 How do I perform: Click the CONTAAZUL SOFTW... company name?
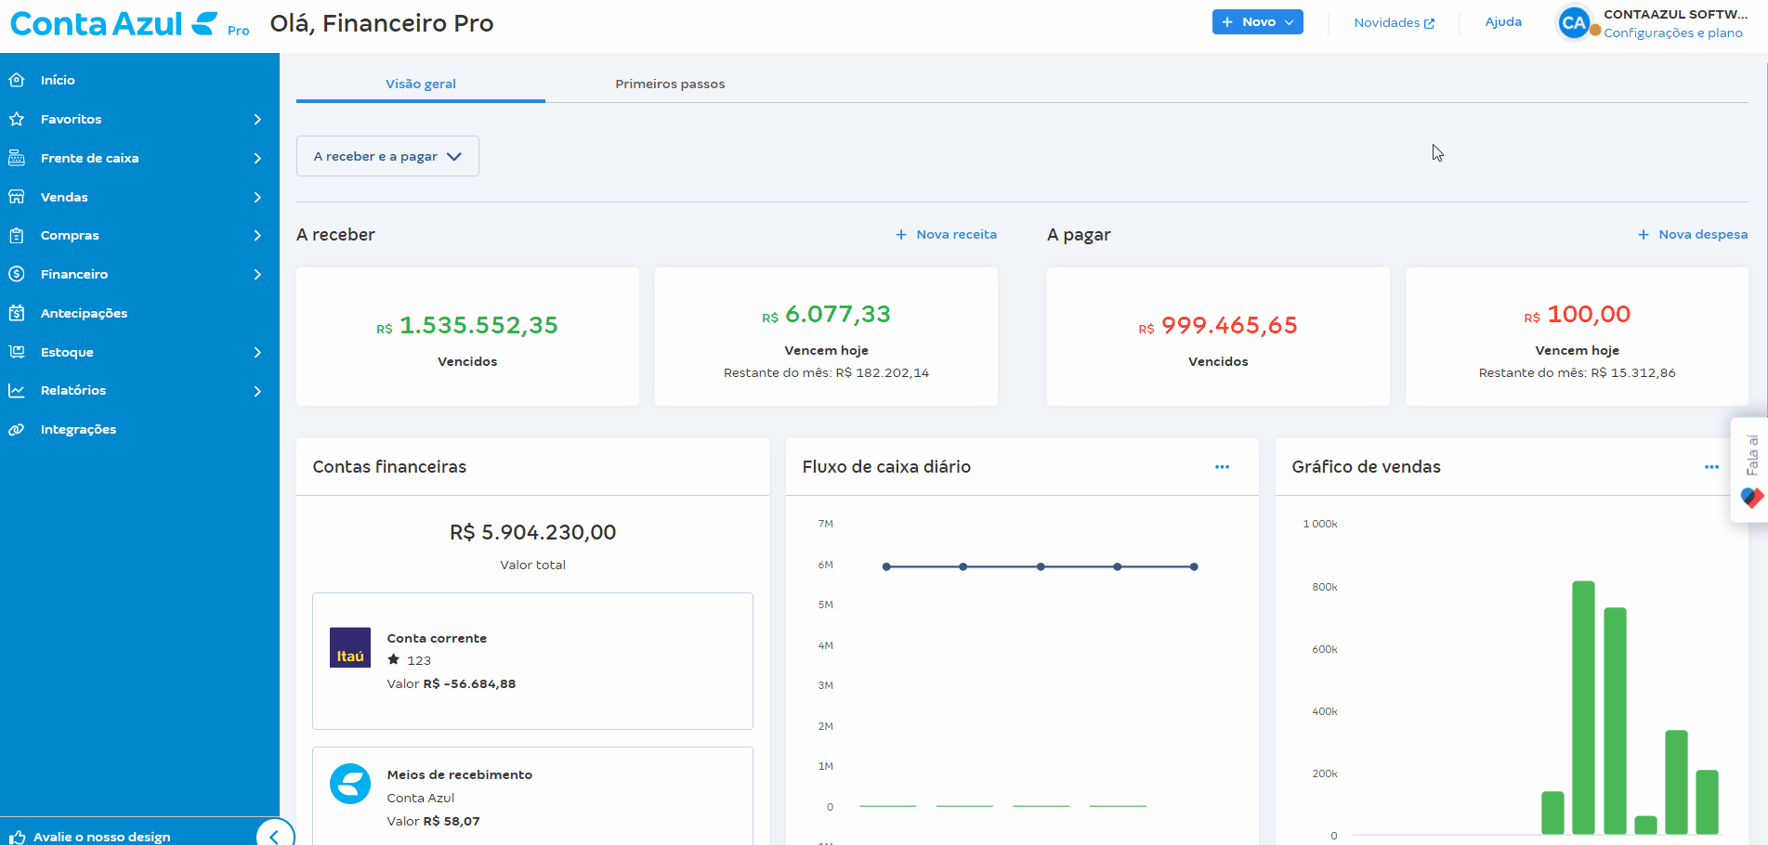(1675, 14)
